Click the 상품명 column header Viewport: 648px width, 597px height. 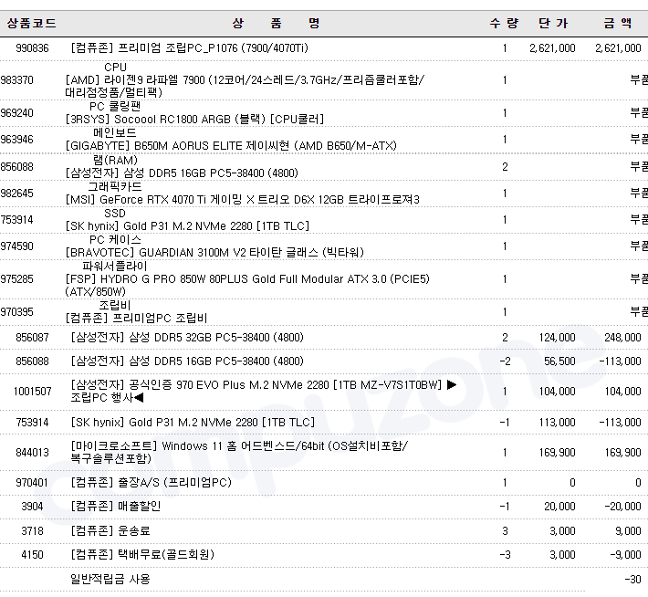(x=276, y=23)
